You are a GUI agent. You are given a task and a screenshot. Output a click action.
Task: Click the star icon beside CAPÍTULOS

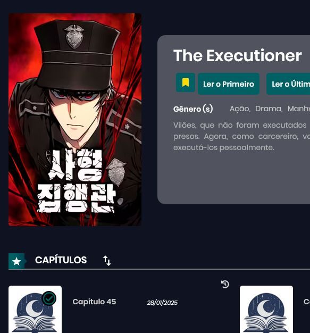tap(16, 261)
